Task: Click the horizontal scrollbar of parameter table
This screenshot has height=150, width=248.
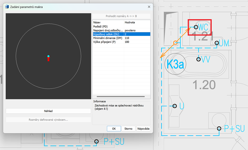Action: click(121, 96)
